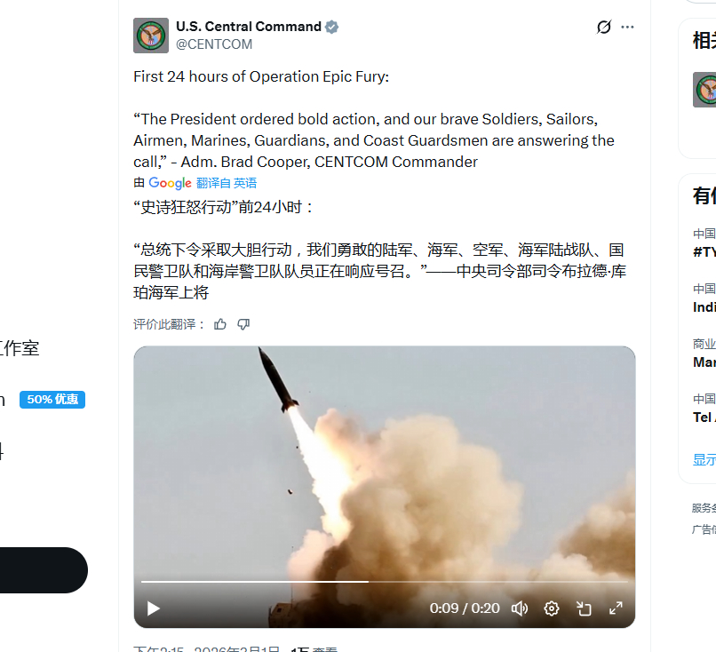Rate translation with thumbs down
Image resolution: width=716 pixels, height=652 pixels.
click(x=243, y=324)
